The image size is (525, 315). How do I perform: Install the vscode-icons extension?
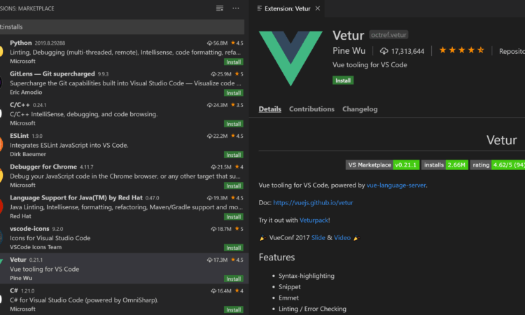[x=233, y=248]
